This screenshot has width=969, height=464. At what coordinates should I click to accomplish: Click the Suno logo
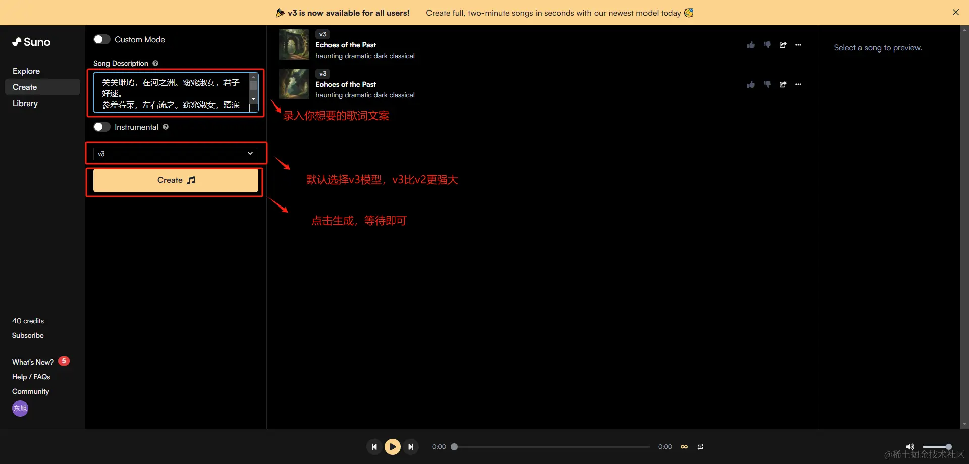pos(31,42)
